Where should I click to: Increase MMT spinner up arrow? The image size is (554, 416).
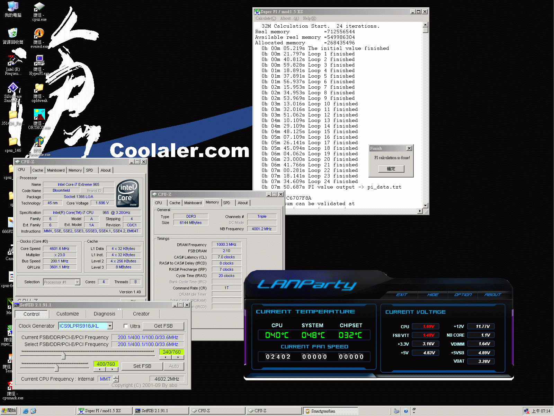pyautogui.click(x=116, y=377)
